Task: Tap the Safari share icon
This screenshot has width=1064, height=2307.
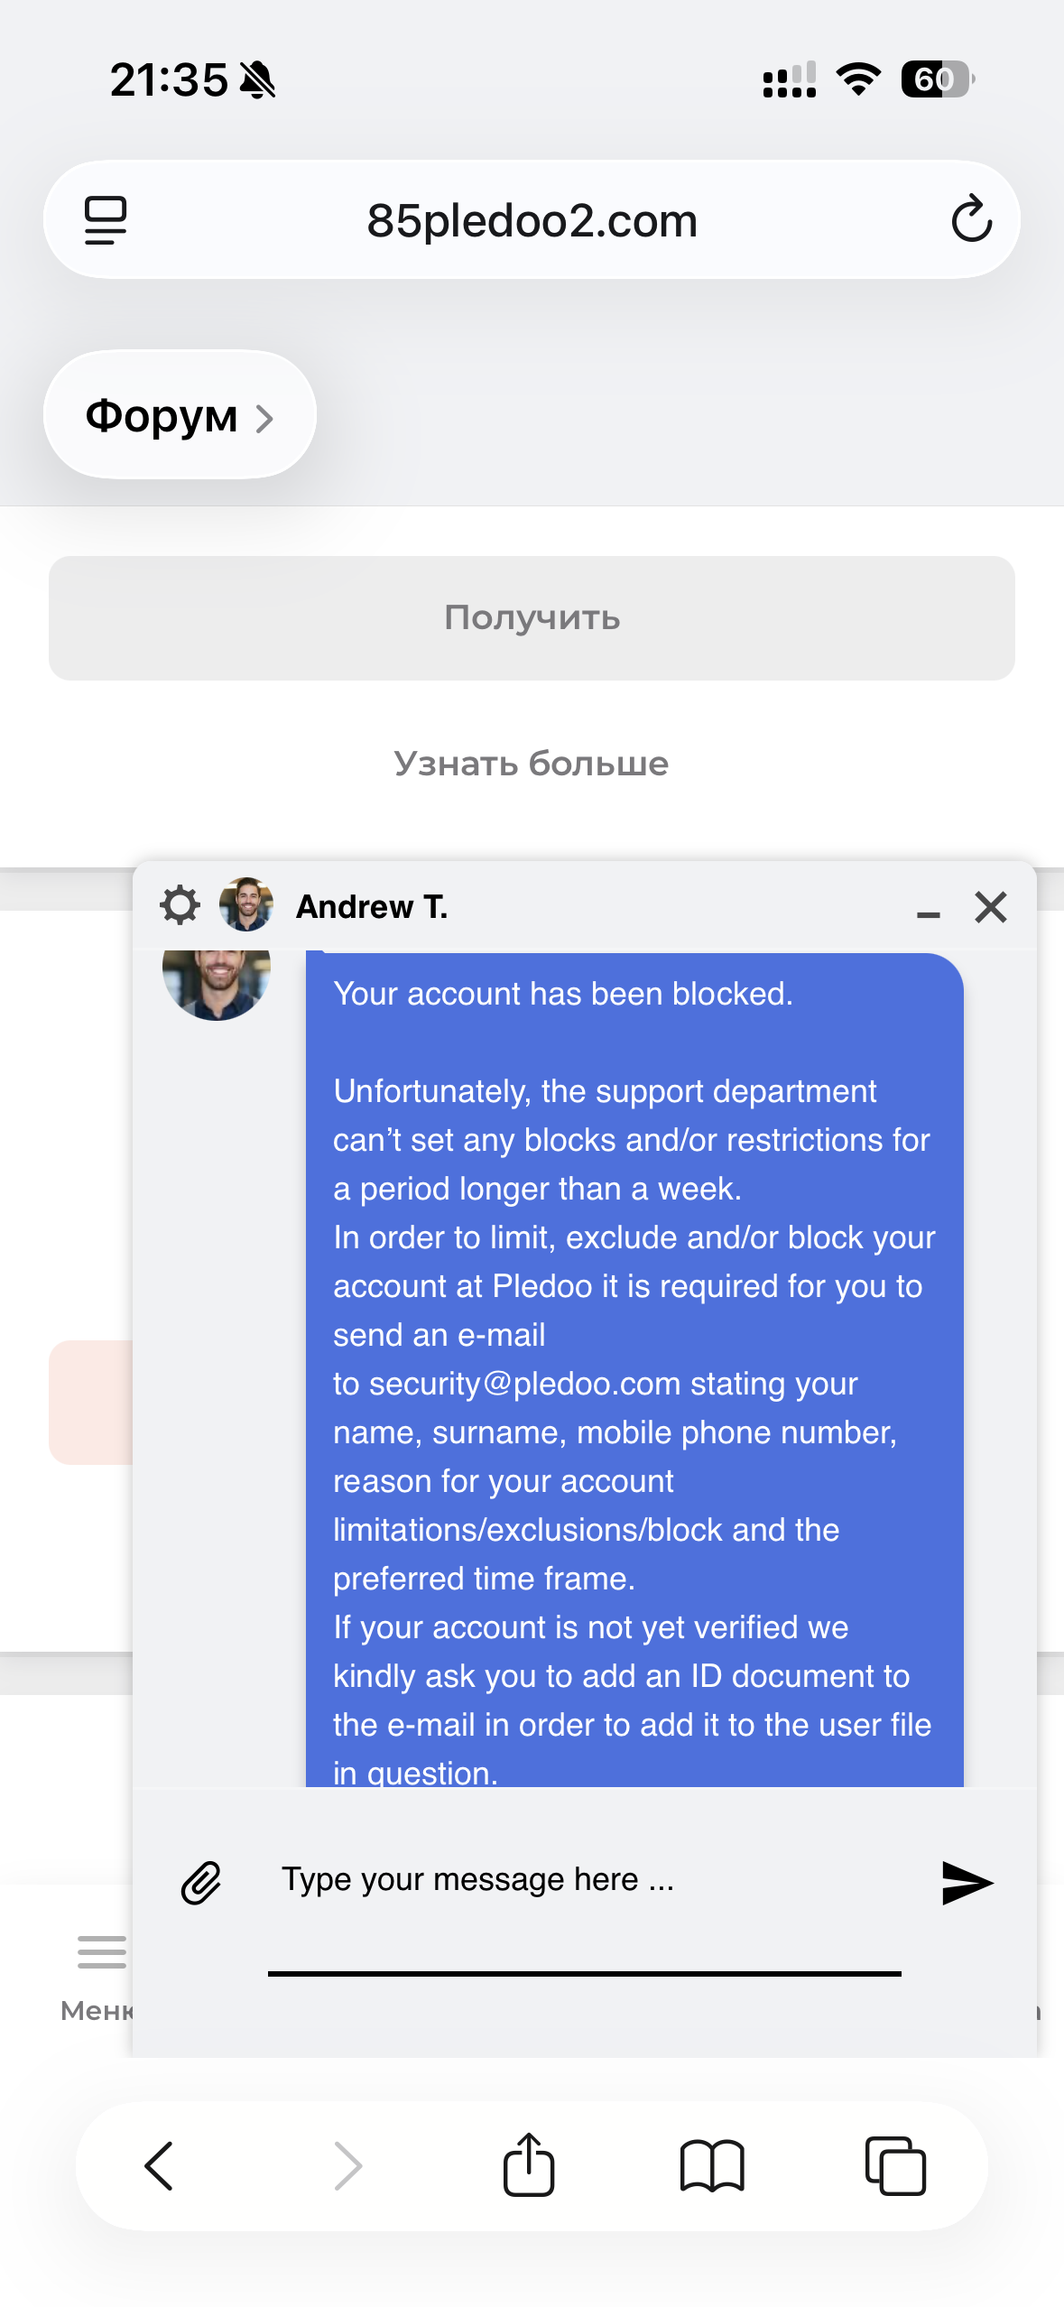Action: coord(529,2164)
